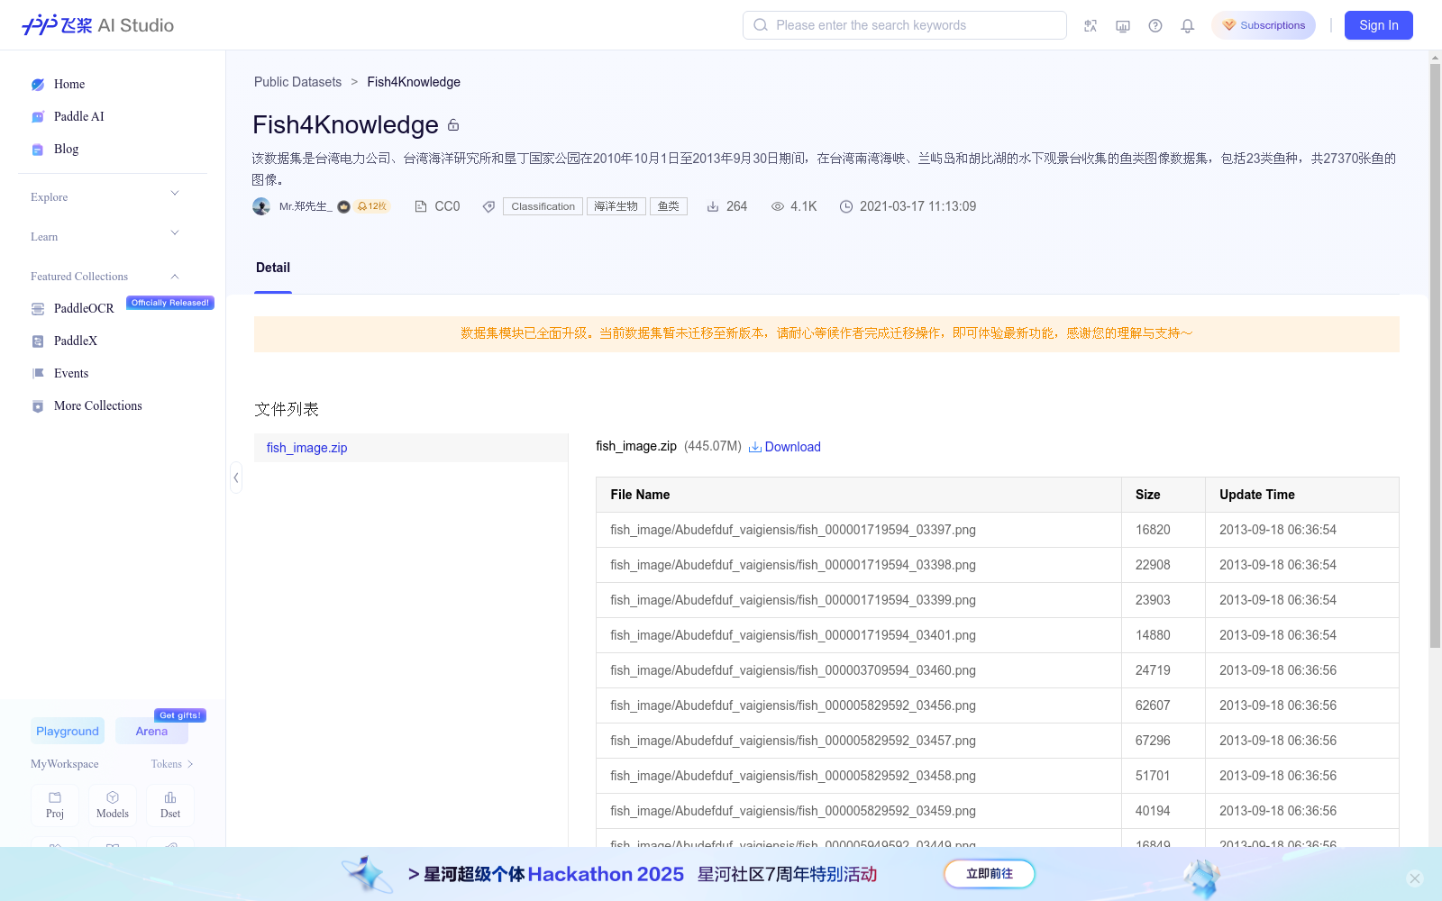Collapse the Featured Collections section
The height and width of the screenshot is (901, 1442).
coord(175,277)
